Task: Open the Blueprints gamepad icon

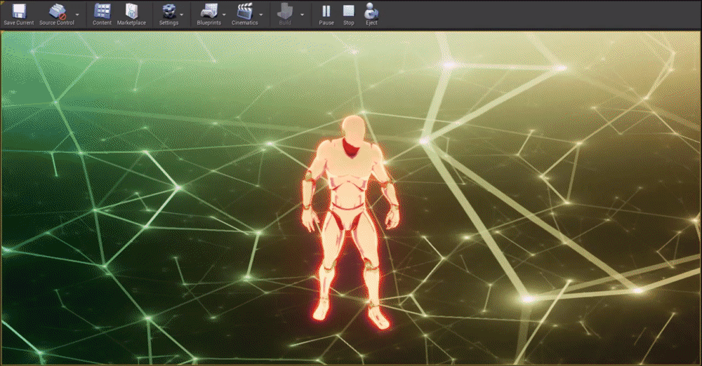Action: (208, 11)
